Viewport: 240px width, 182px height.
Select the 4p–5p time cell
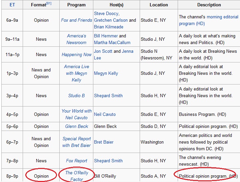pyautogui.click(x=12, y=114)
